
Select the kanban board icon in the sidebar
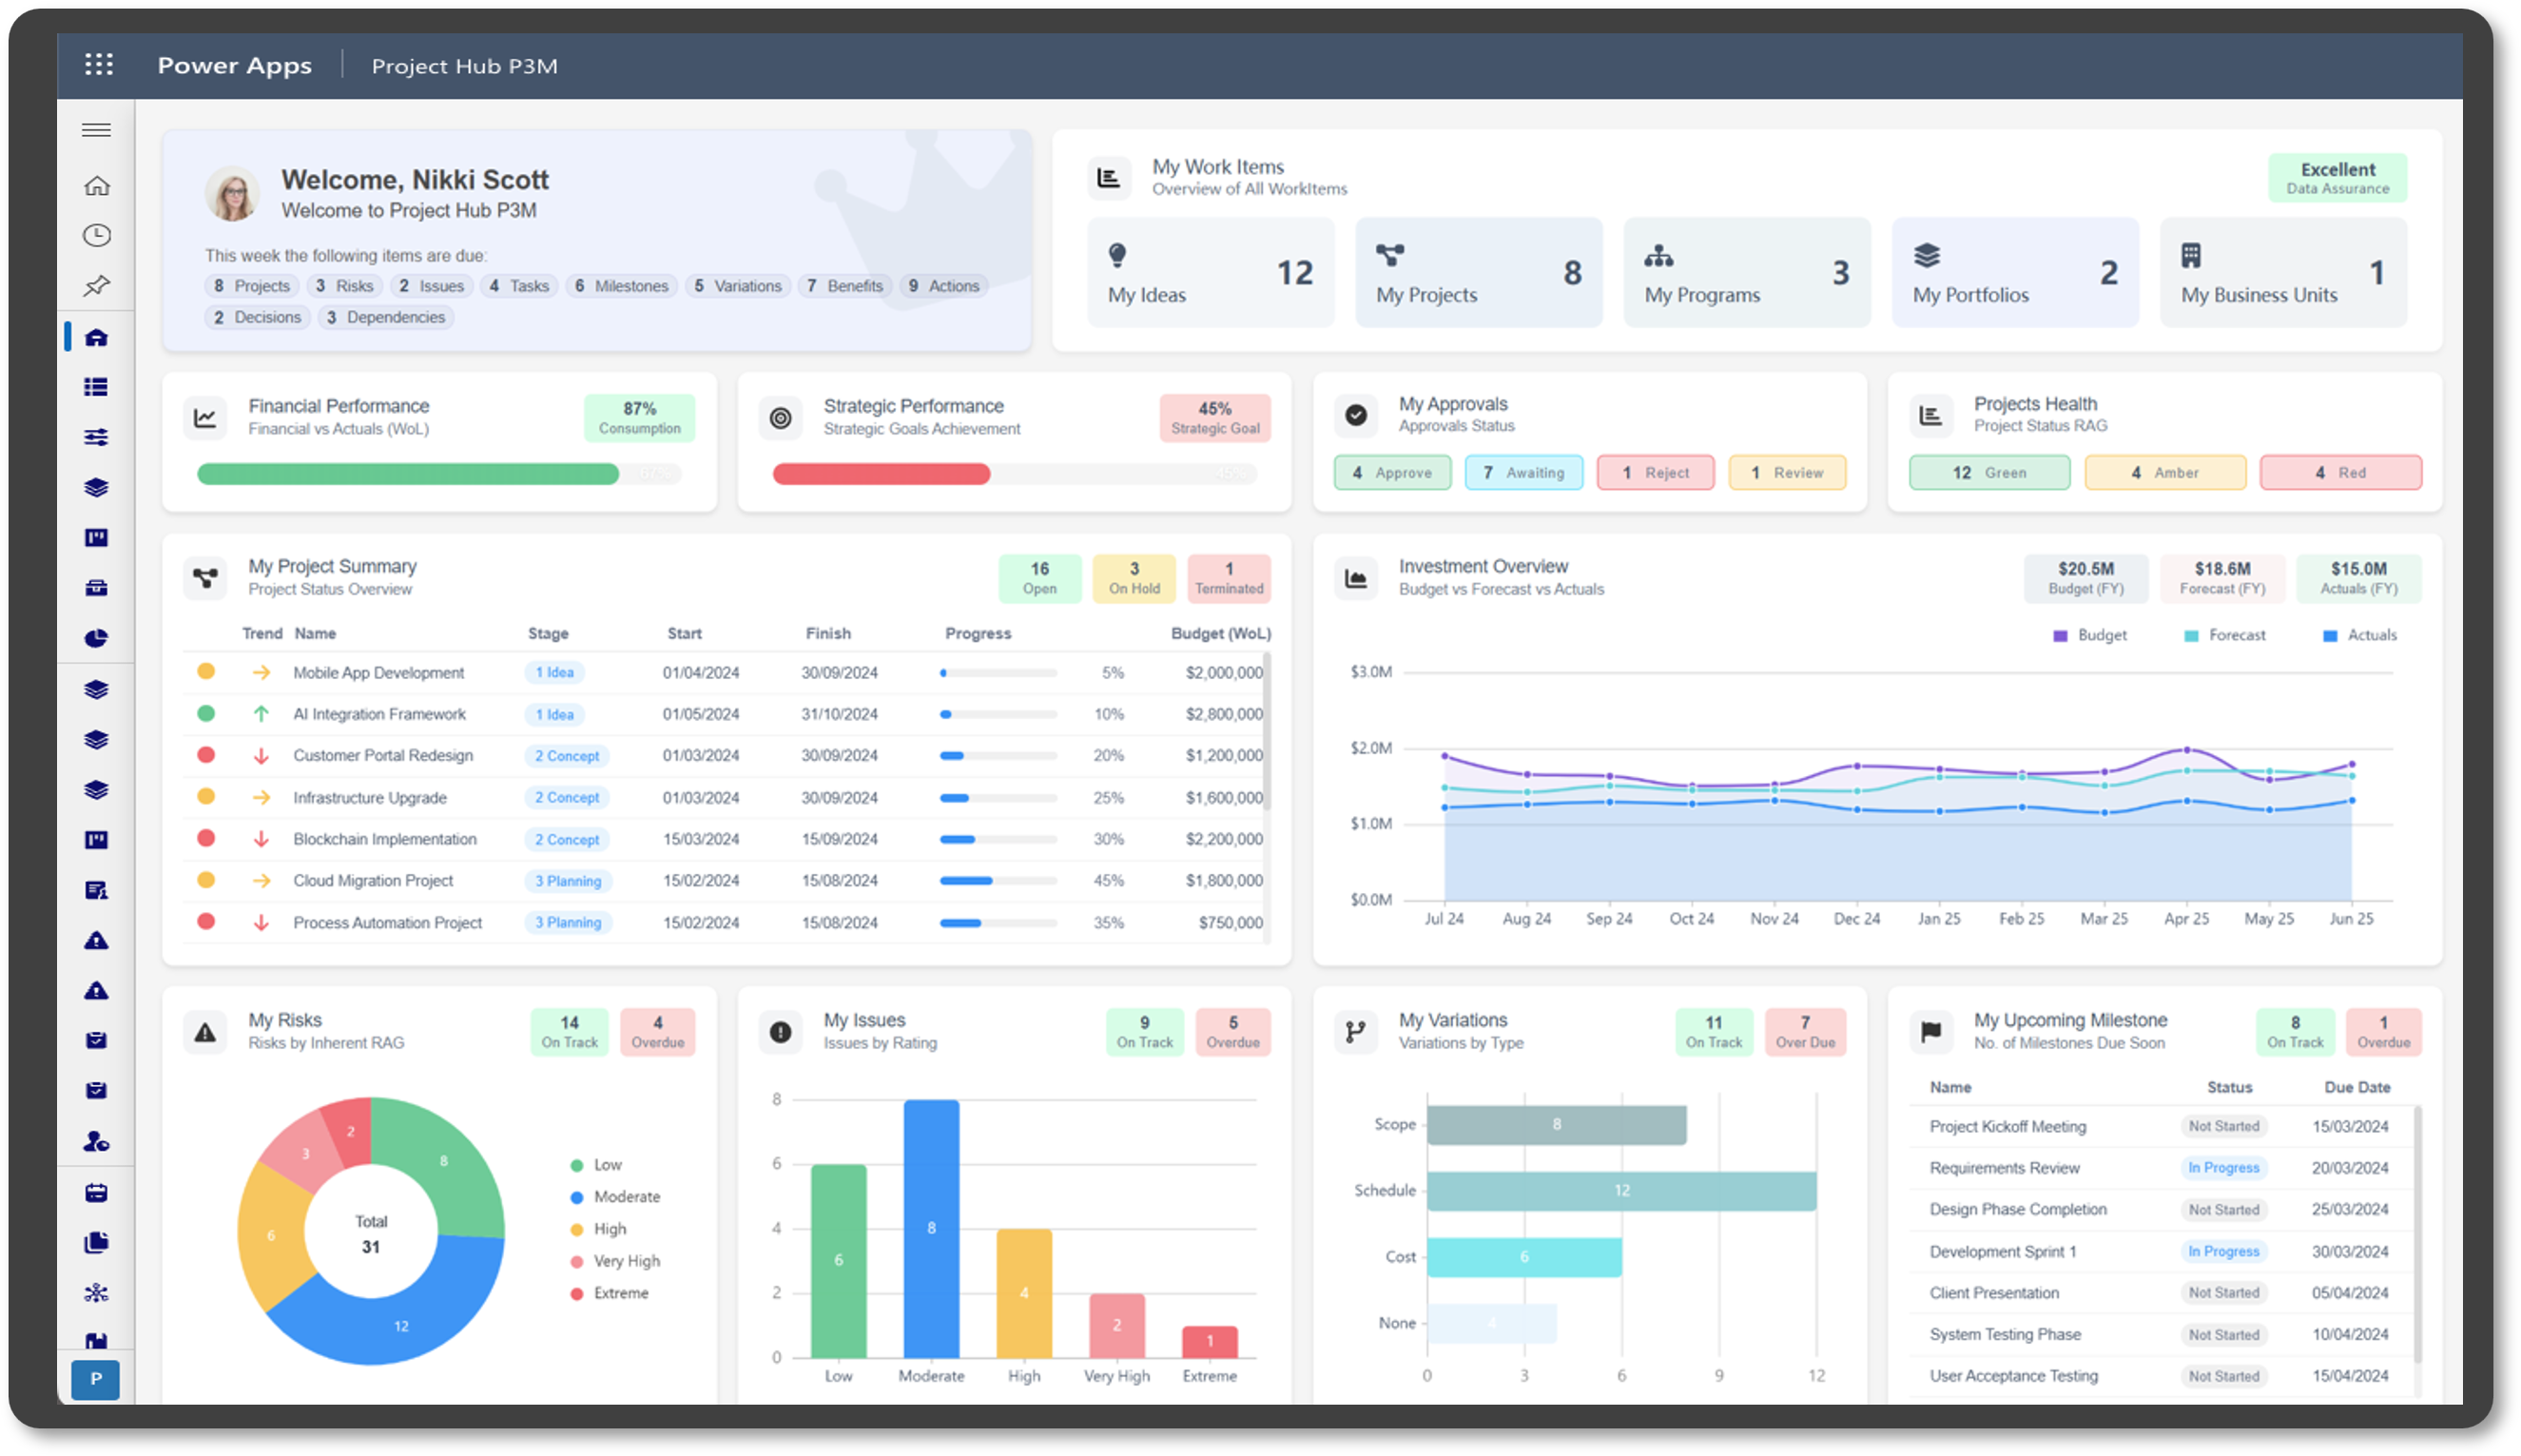(x=96, y=538)
